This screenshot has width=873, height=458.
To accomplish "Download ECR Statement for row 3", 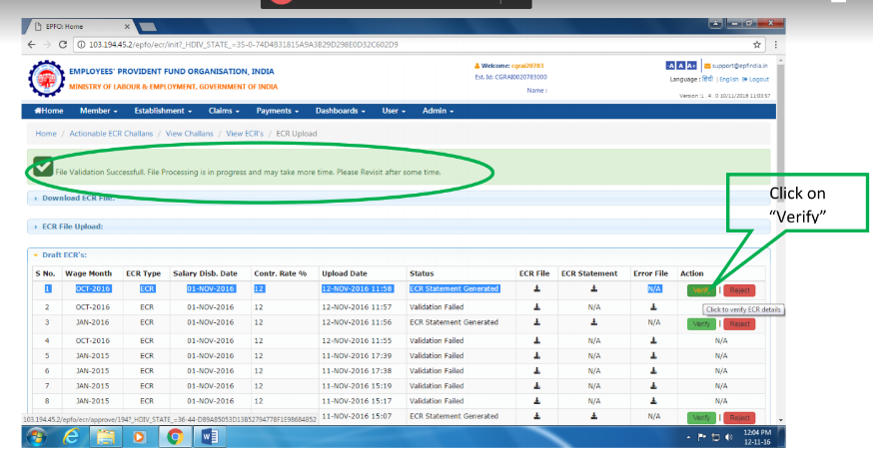I will 593,322.
